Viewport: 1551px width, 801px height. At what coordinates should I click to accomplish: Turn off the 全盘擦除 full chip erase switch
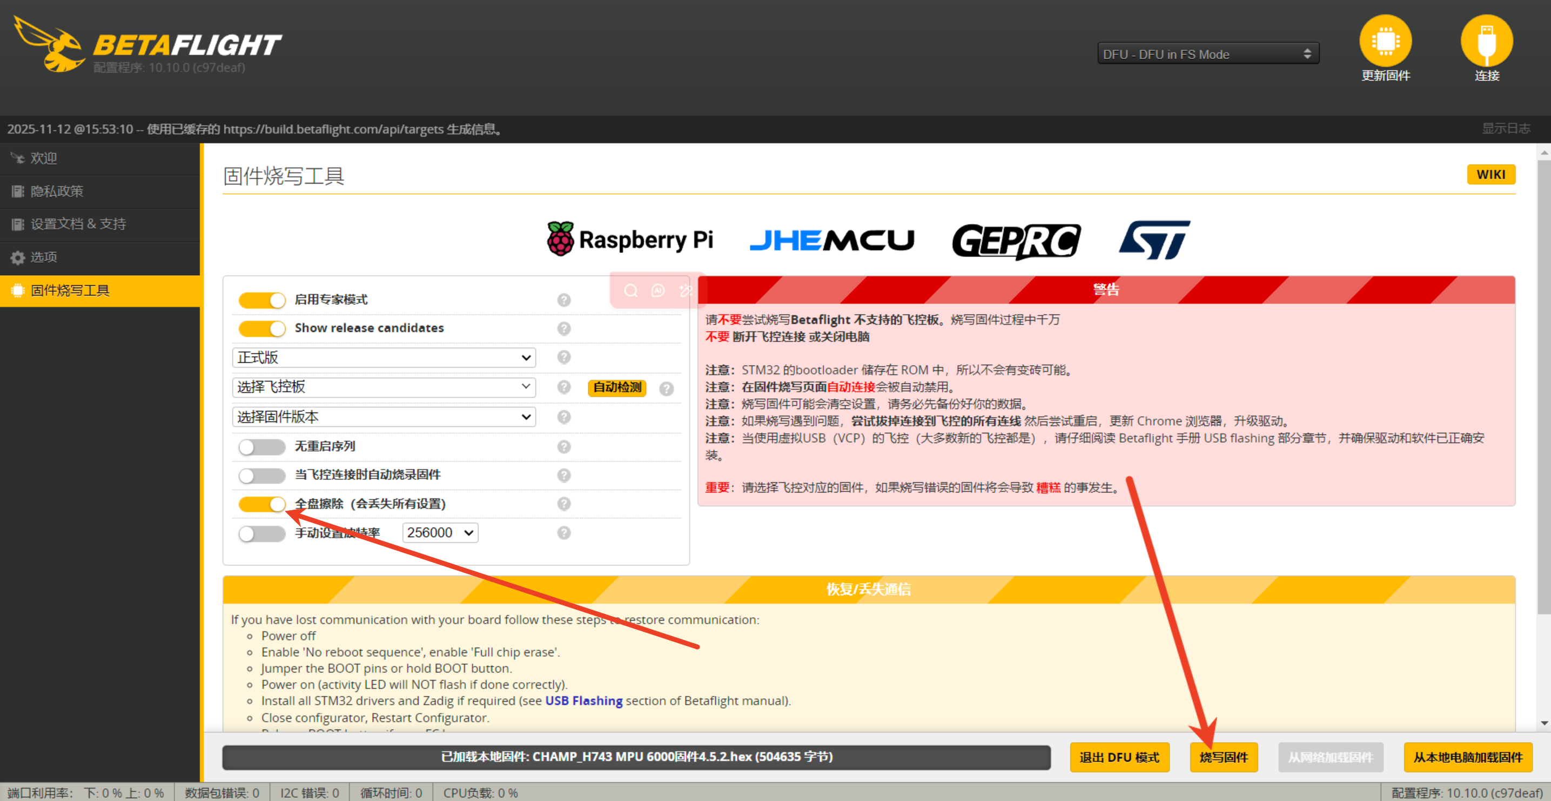pyautogui.click(x=262, y=504)
